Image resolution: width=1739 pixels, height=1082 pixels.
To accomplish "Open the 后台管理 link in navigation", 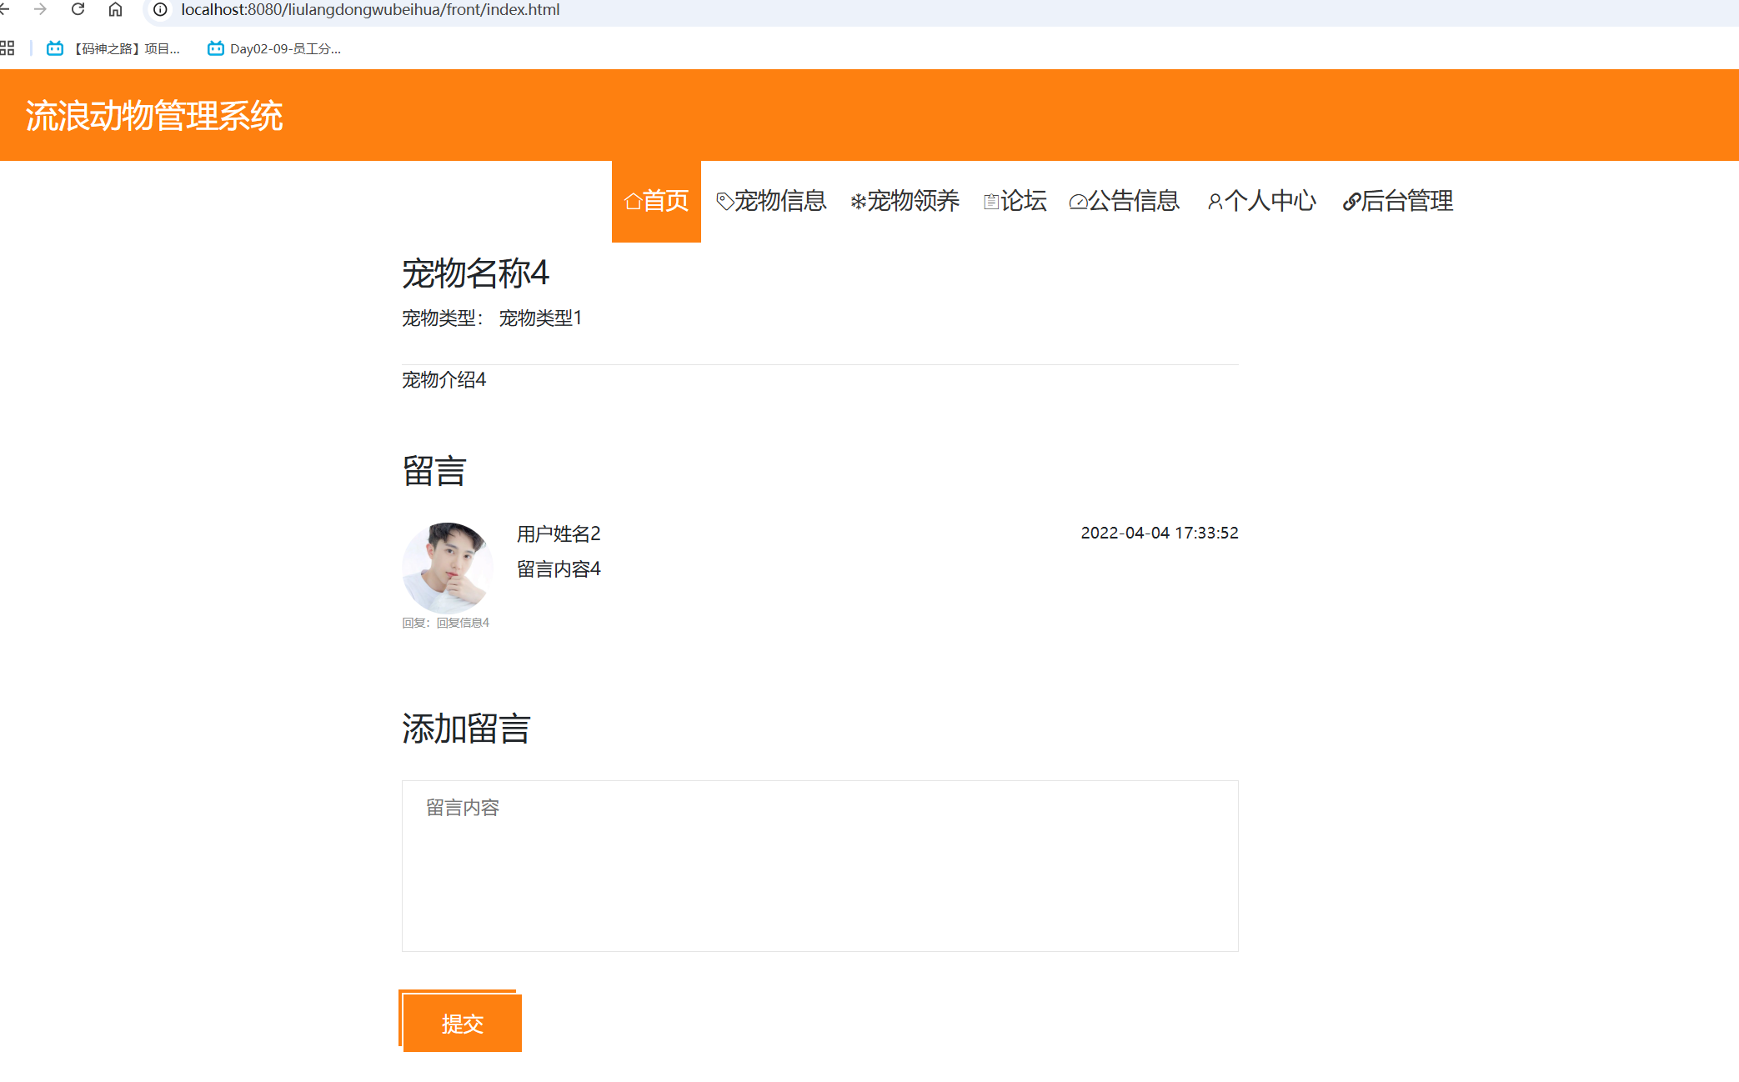I will click(x=1398, y=201).
